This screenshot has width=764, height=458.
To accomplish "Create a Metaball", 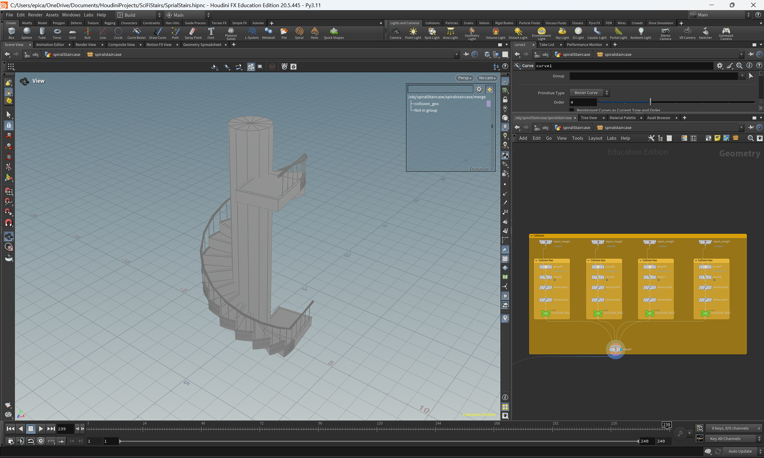I will (269, 33).
